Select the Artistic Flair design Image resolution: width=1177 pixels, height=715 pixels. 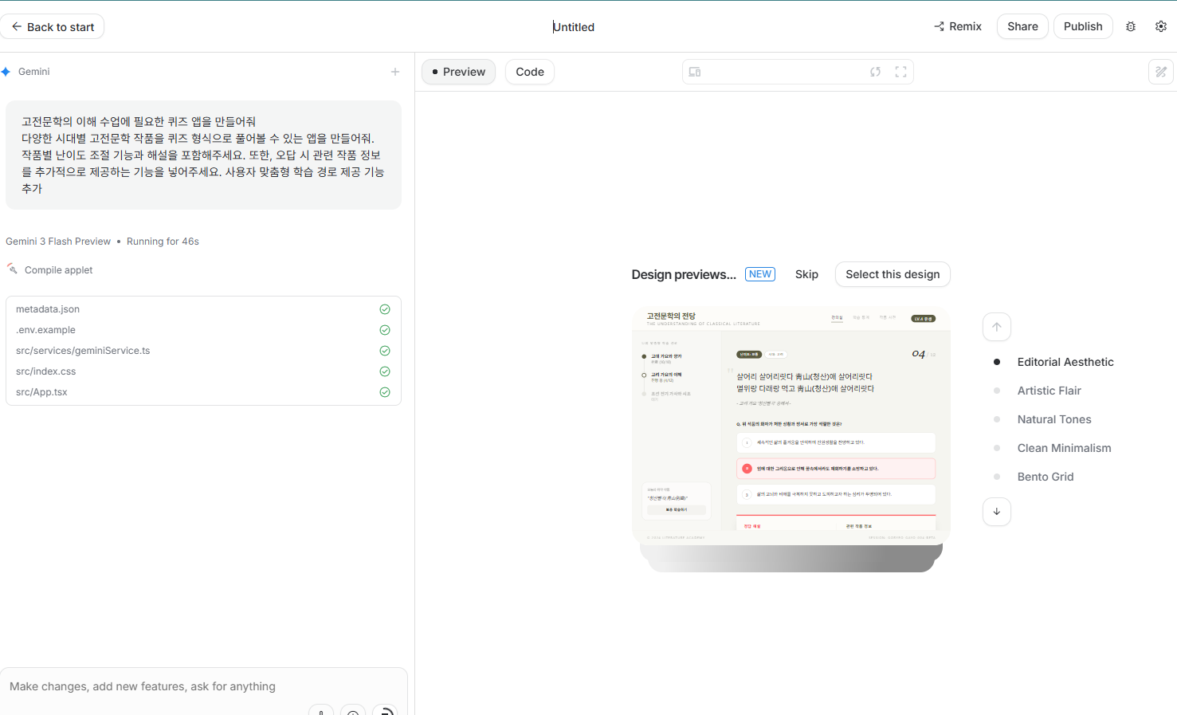coord(1049,391)
